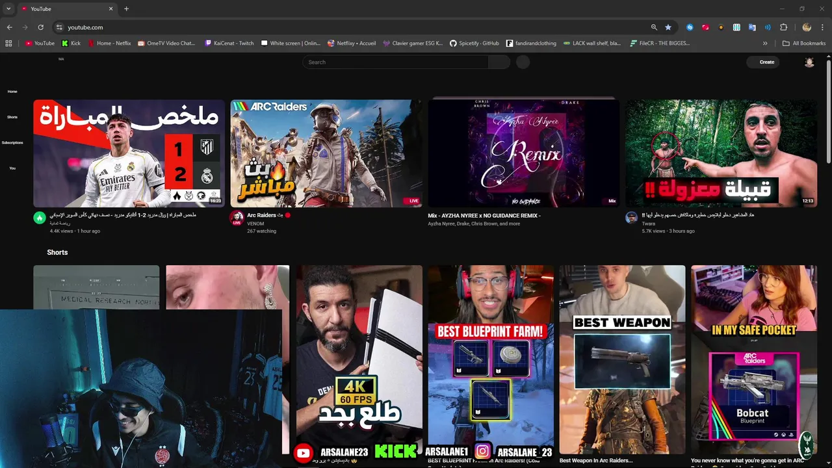Open the KaiCenat - Twitch bookmark
Screen dimensions: 832x468
point(229,44)
